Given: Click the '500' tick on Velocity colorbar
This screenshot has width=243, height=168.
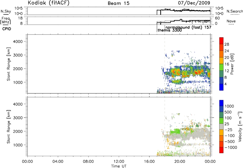Looking at the screenshot, I should click(228, 112).
